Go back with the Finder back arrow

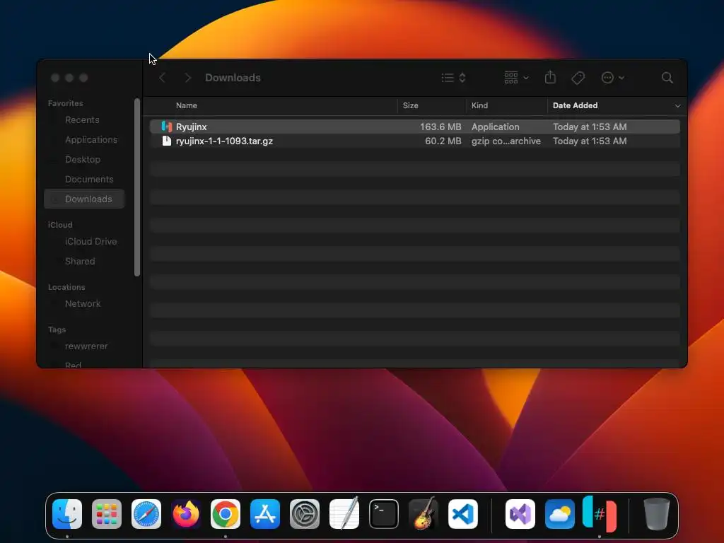tap(162, 78)
